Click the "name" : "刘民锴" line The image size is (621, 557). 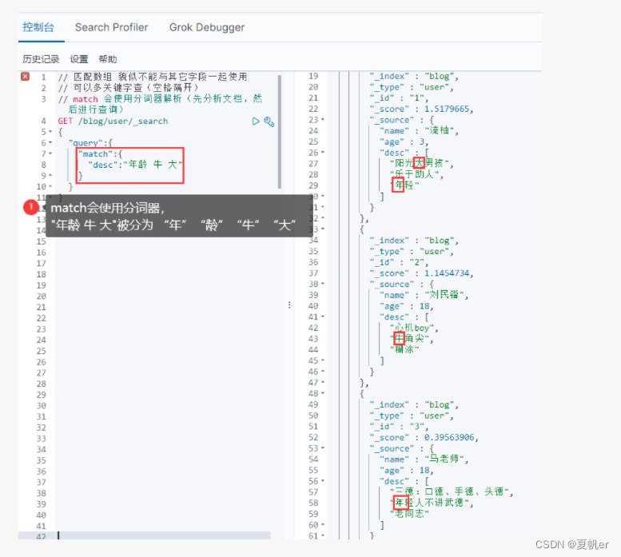tap(424, 295)
